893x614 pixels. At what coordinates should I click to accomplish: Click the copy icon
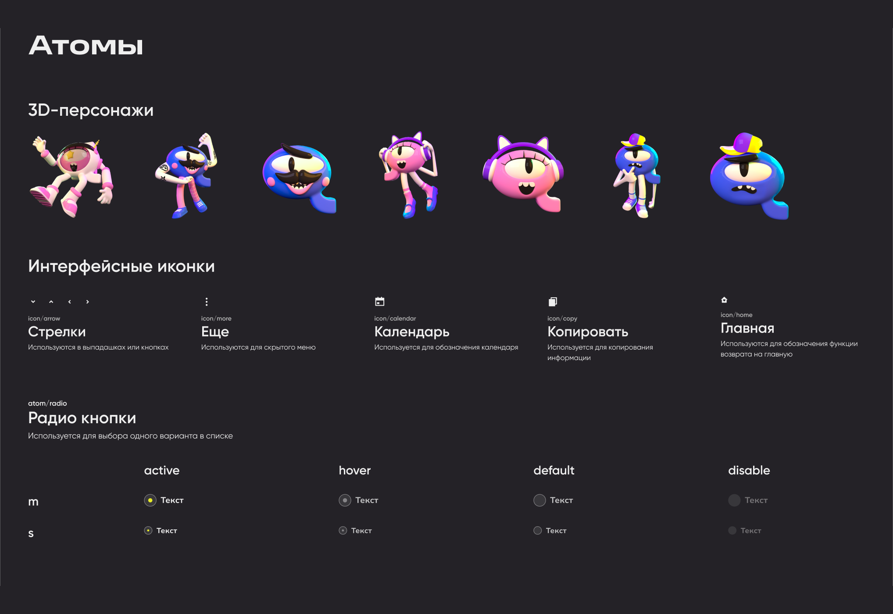click(553, 302)
